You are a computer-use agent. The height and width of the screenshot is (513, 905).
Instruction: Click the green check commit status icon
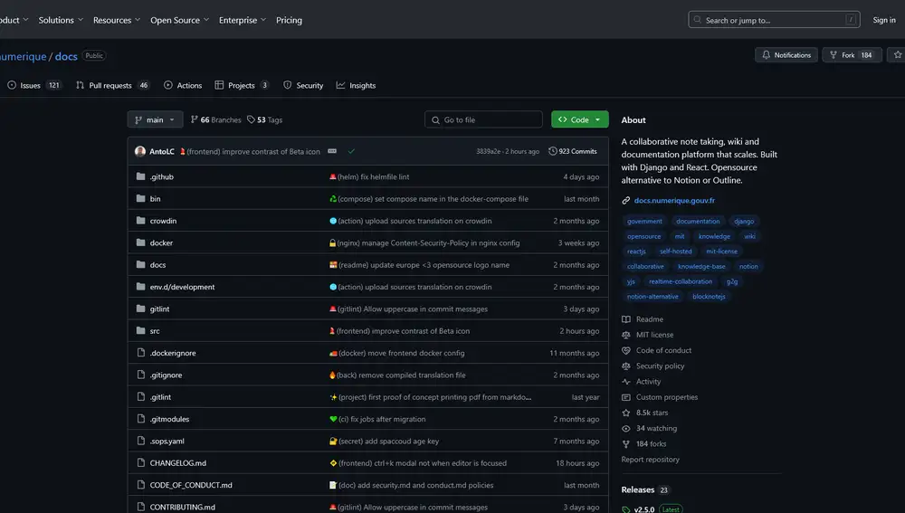tap(351, 151)
